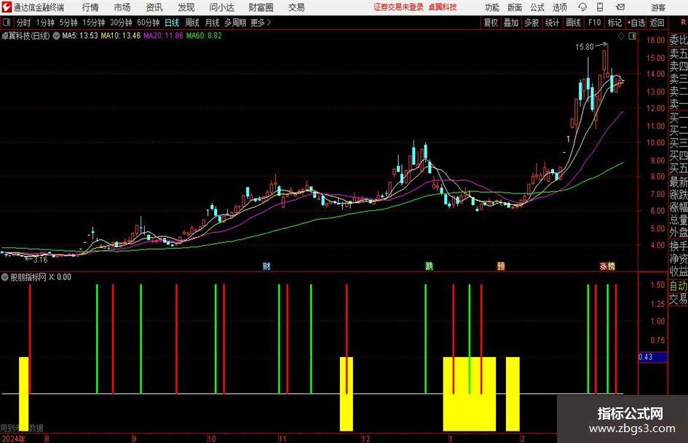Click the 多股 multi-stock button
The height and width of the screenshot is (443, 688).
click(531, 23)
